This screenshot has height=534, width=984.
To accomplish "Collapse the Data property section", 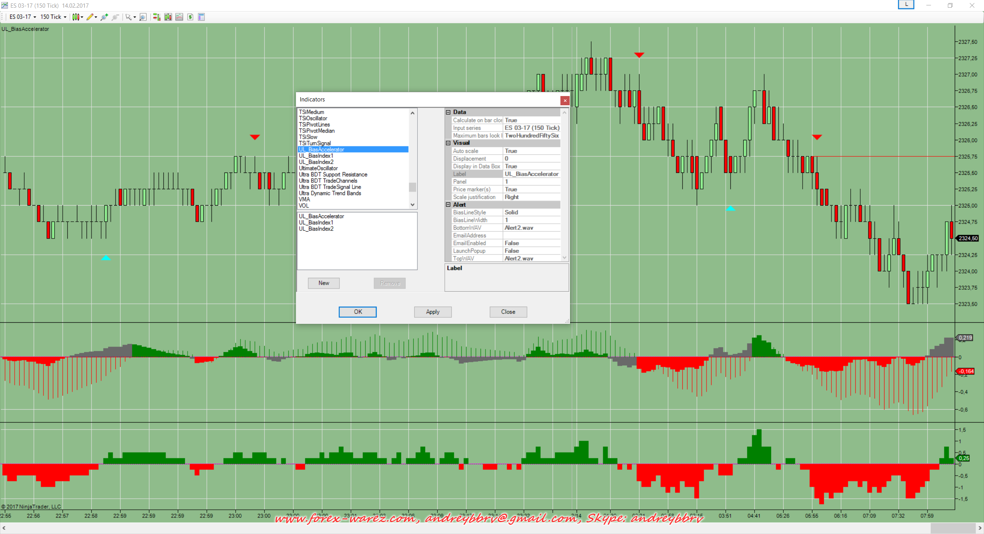I will [448, 112].
